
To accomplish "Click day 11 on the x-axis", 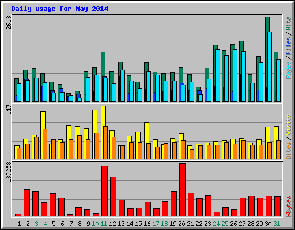I will pos(104,224).
